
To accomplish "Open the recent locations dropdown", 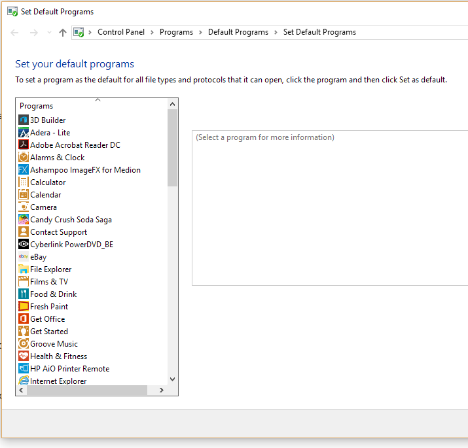I will click(49, 32).
